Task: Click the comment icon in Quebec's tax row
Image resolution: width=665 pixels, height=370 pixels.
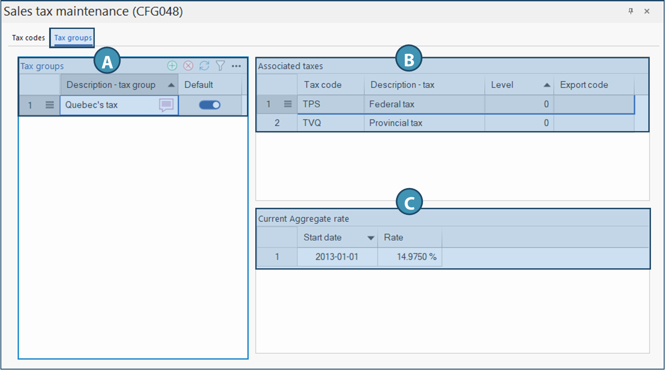Action: 166,105
